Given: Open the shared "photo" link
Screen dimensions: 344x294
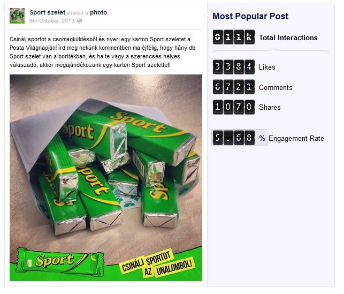Looking at the screenshot, I should coord(98,12).
